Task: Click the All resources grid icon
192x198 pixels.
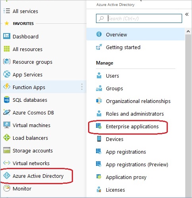Action: 7,49
